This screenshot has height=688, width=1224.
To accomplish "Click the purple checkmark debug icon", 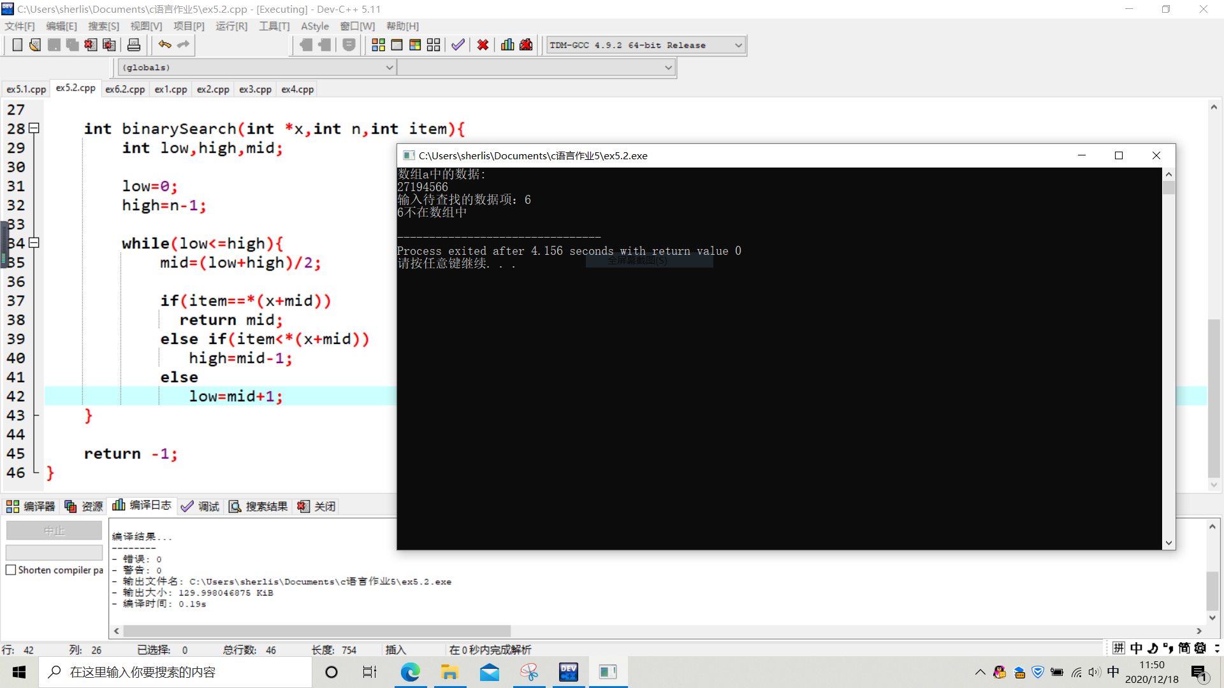I will click(x=458, y=45).
